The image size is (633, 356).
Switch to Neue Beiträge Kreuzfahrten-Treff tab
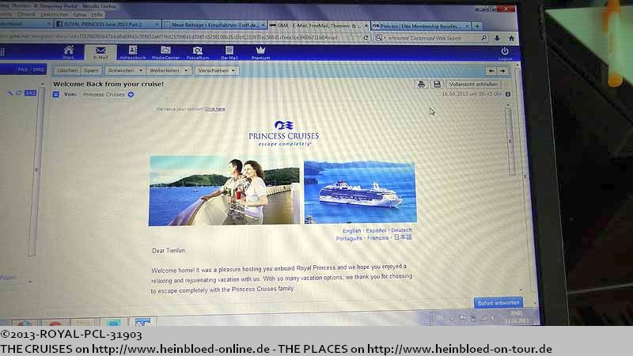(215, 25)
